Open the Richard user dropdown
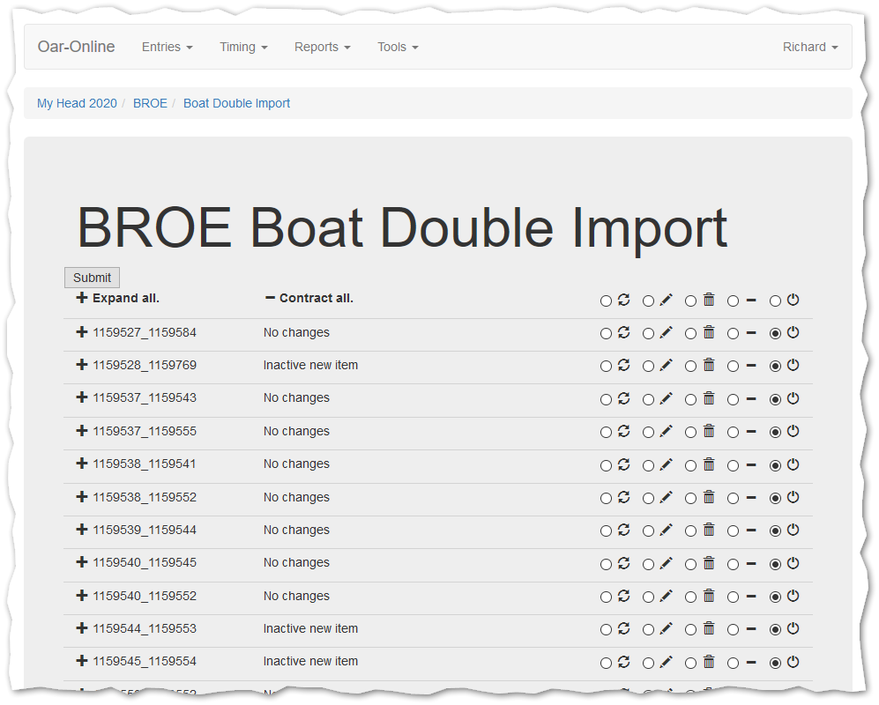Viewport: 879px width, 705px height. point(809,47)
